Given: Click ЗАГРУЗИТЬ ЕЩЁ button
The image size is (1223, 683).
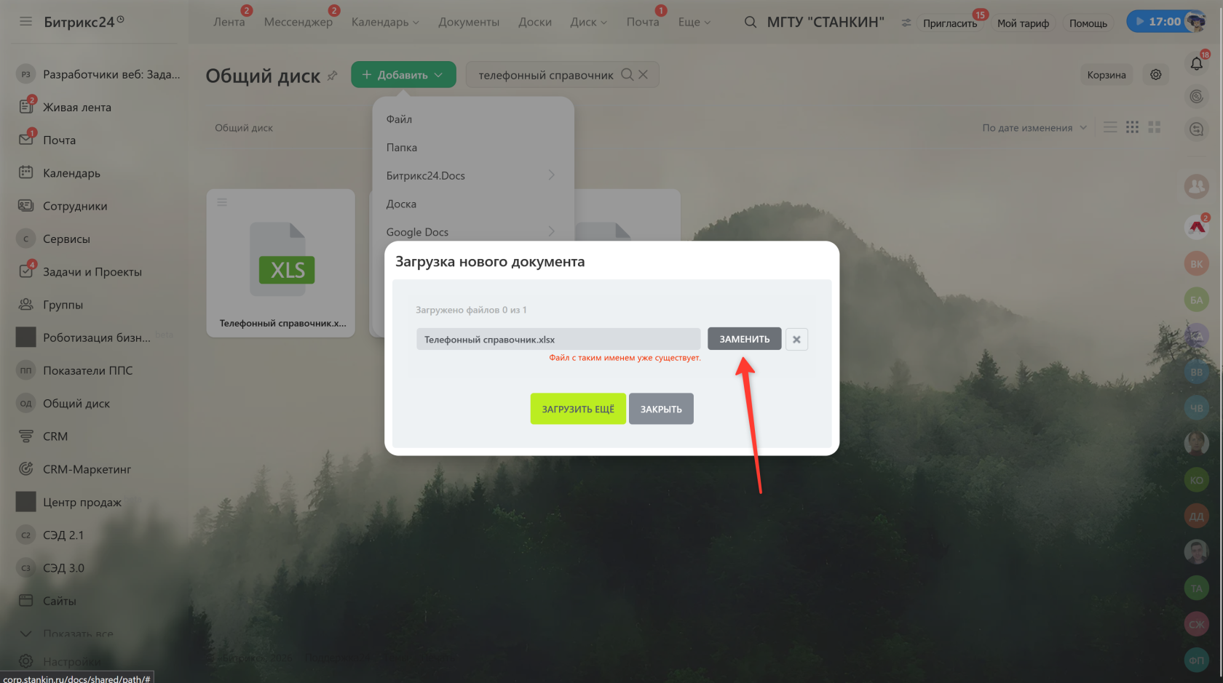Looking at the screenshot, I should (x=578, y=409).
